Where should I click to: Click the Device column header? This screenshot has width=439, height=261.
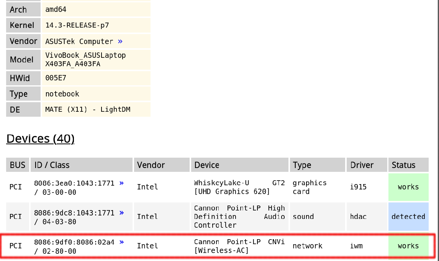[x=207, y=165]
